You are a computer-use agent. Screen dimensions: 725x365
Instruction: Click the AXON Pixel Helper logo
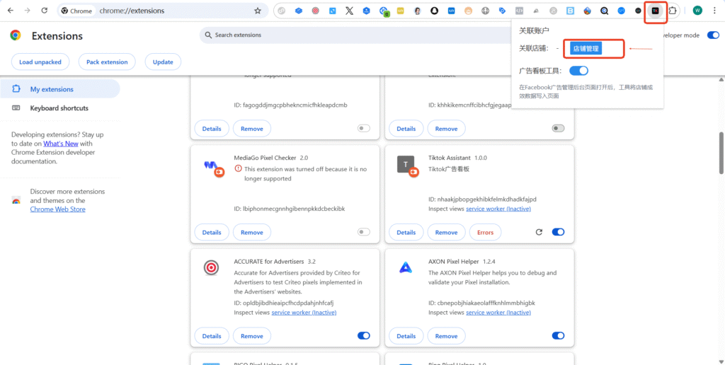coord(406,267)
